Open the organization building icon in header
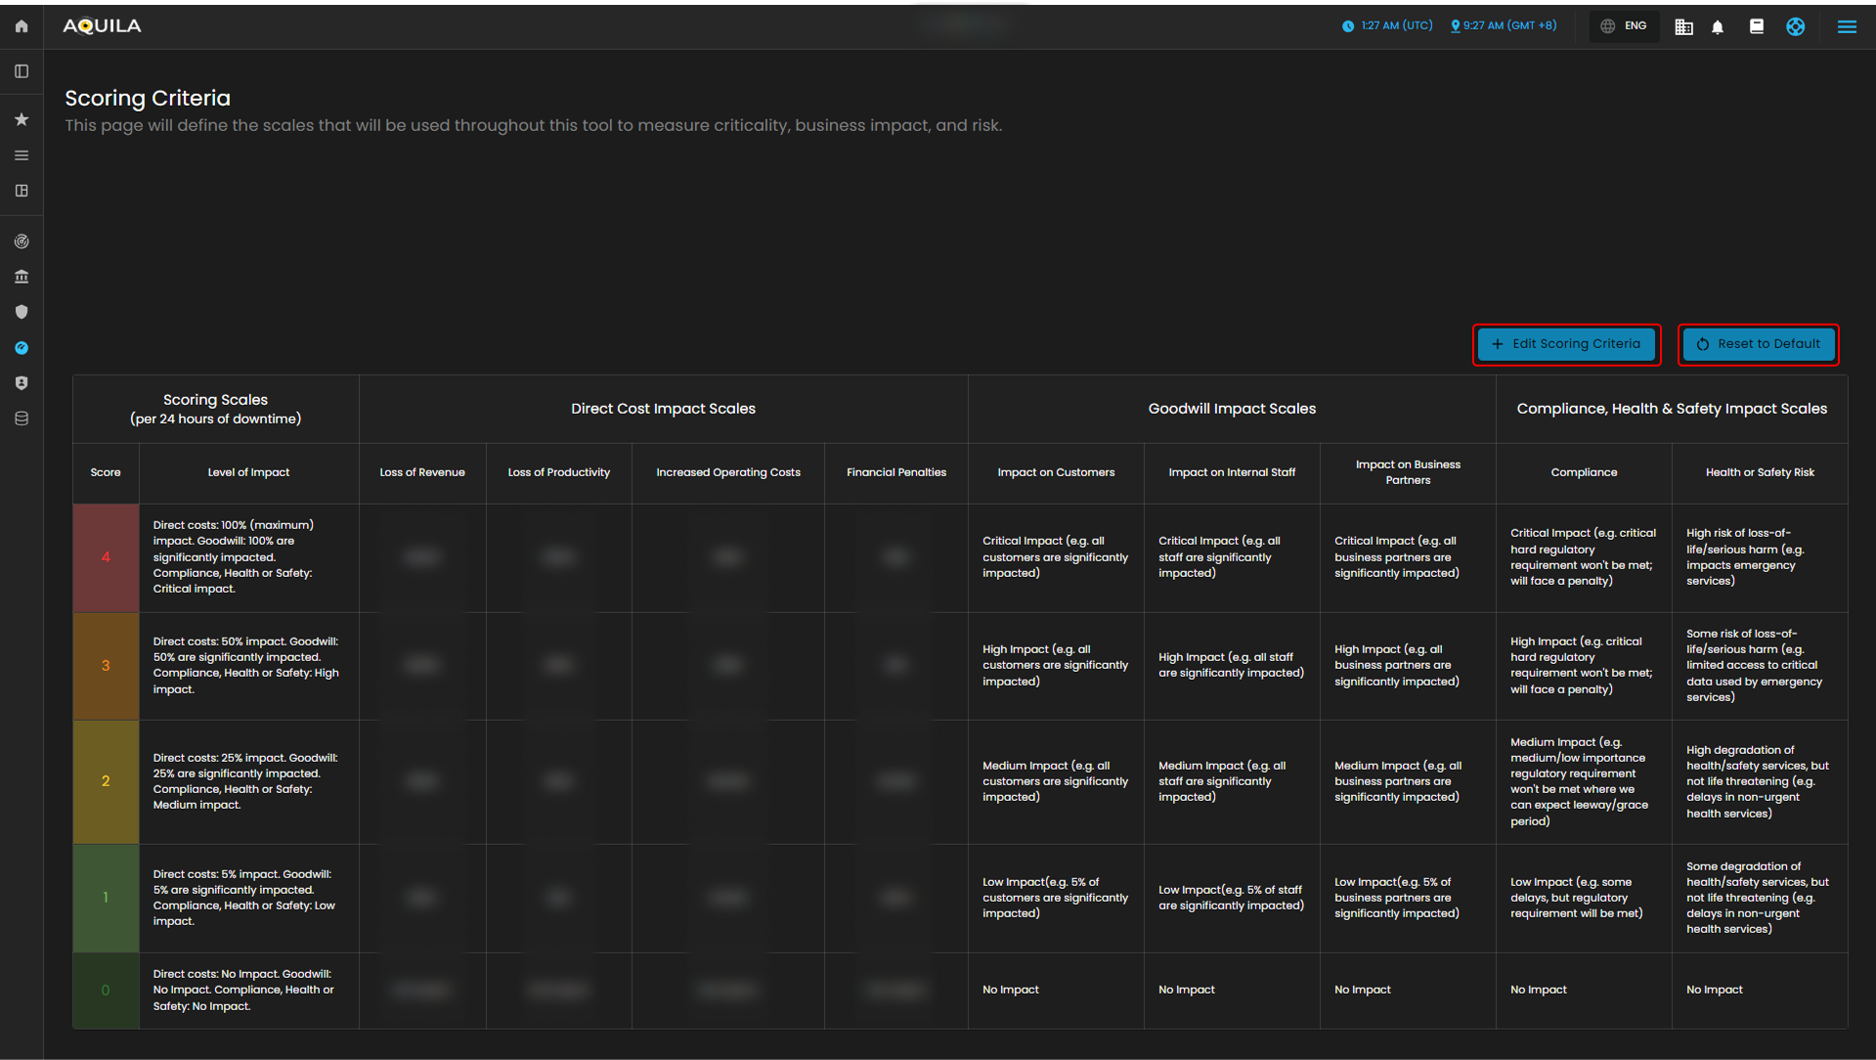 click(1683, 27)
